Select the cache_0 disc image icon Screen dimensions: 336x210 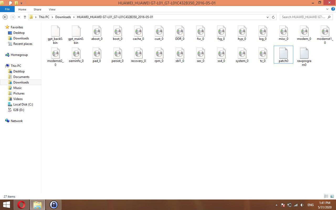138,31
